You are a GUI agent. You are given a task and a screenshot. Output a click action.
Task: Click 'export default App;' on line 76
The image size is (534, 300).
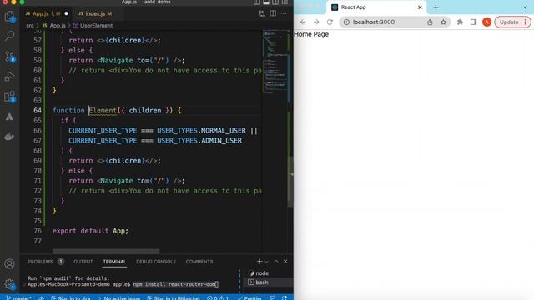pyautogui.click(x=90, y=231)
